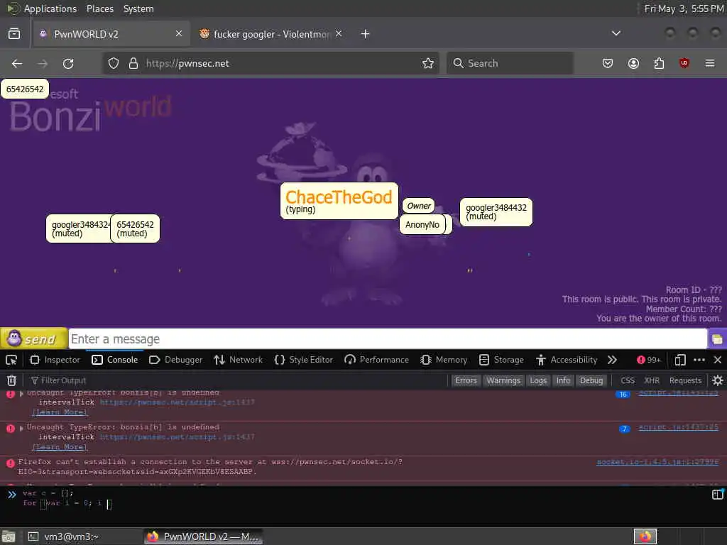
Task: Close the PwnWORLD v2 tab
Action: 178,33
